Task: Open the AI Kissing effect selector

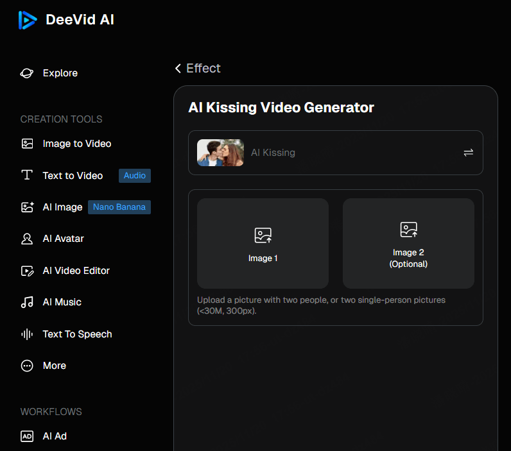Action: pyautogui.click(x=336, y=153)
